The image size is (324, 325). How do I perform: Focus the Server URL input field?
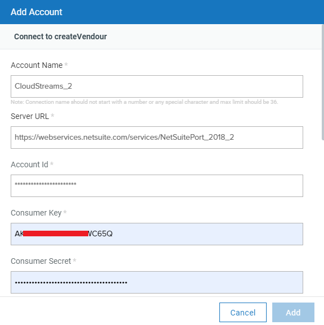(x=157, y=138)
